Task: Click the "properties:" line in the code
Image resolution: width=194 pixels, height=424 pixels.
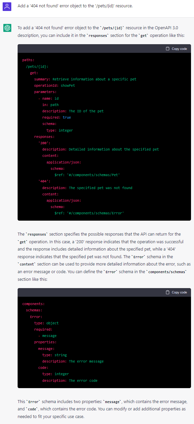Action: pyautogui.click(x=45, y=342)
